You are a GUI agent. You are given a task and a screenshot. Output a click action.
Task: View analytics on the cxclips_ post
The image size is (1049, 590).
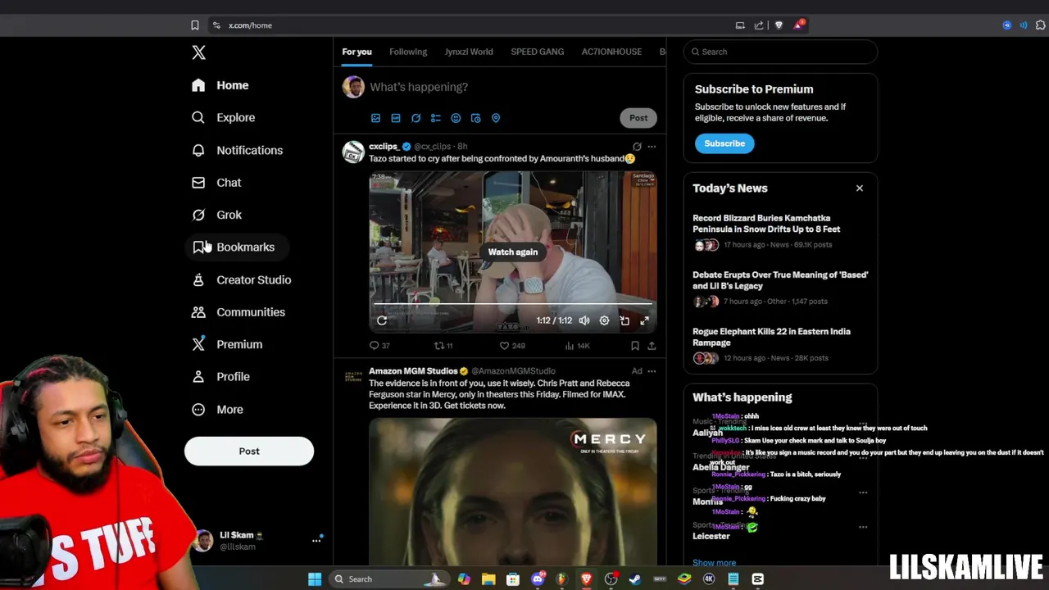pos(577,346)
